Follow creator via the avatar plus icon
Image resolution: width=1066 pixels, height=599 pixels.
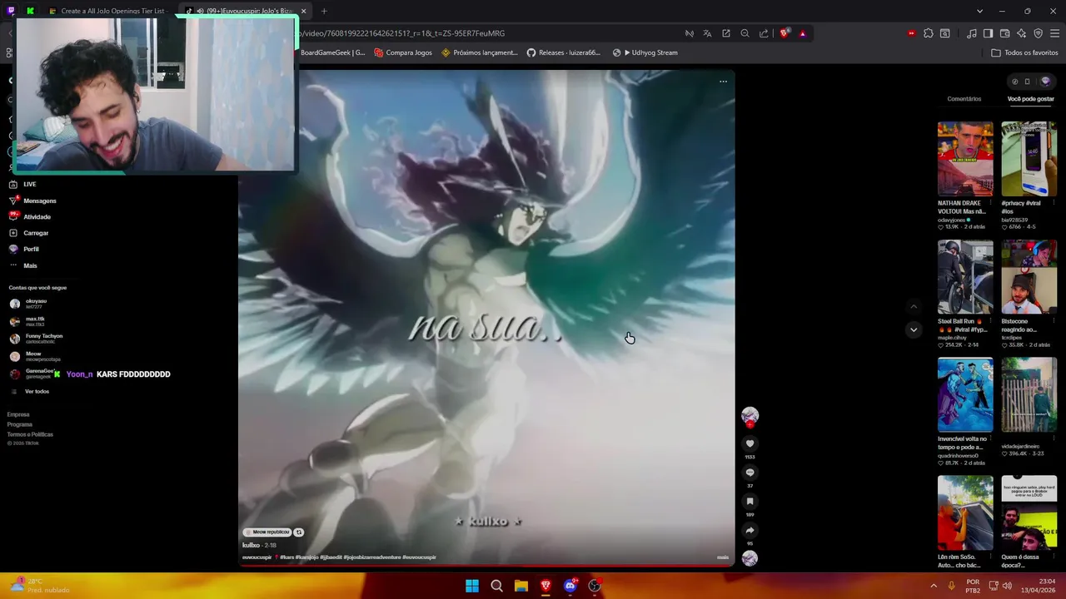[750, 423]
